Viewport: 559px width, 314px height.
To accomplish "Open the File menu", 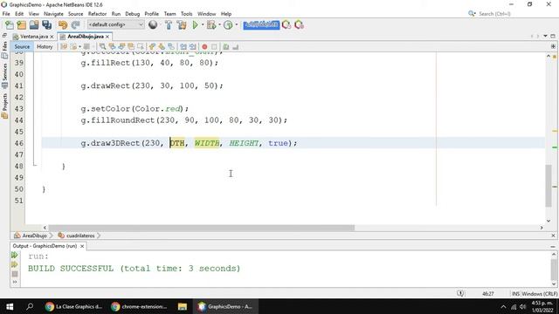I will (x=6, y=14).
